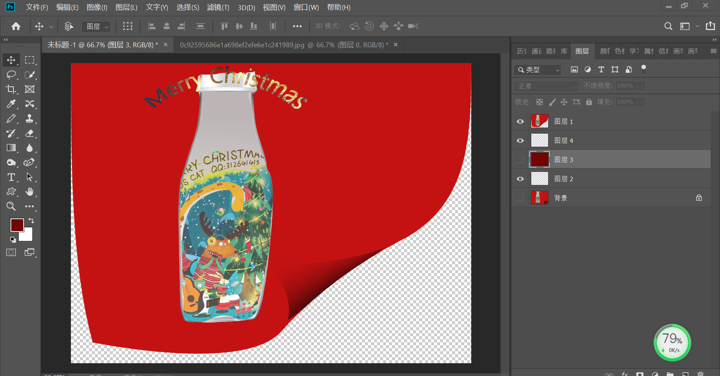This screenshot has width=720, height=376.
Task: Swap foreground and background colors
Action: 31,221
